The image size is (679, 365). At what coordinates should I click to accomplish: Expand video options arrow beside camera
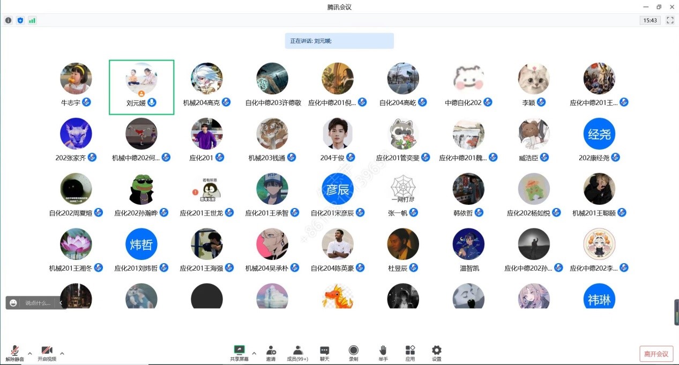click(x=62, y=353)
